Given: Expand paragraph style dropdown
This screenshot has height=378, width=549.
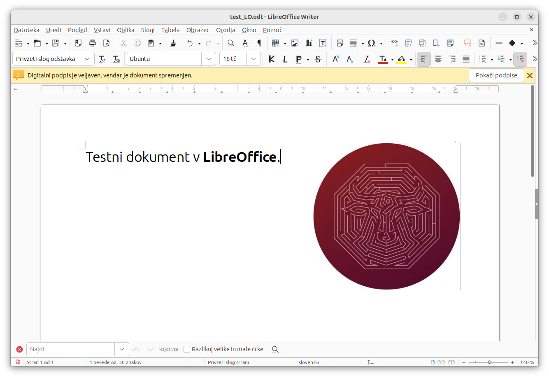Looking at the screenshot, I should click(87, 59).
